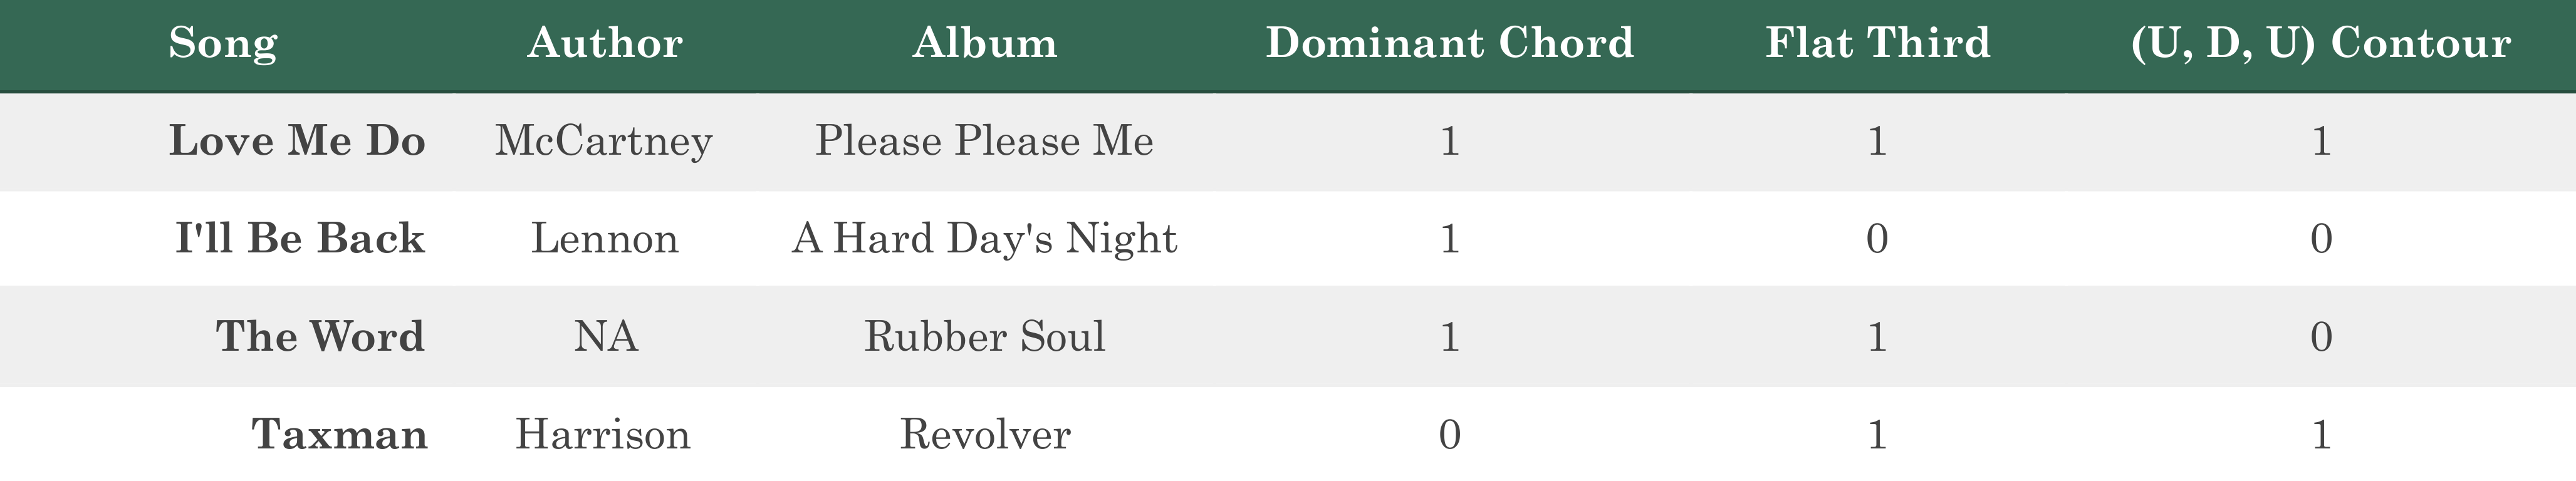Viewport: 2576px width, 481px height.
Task: Click the Album column header
Action: click(985, 43)
